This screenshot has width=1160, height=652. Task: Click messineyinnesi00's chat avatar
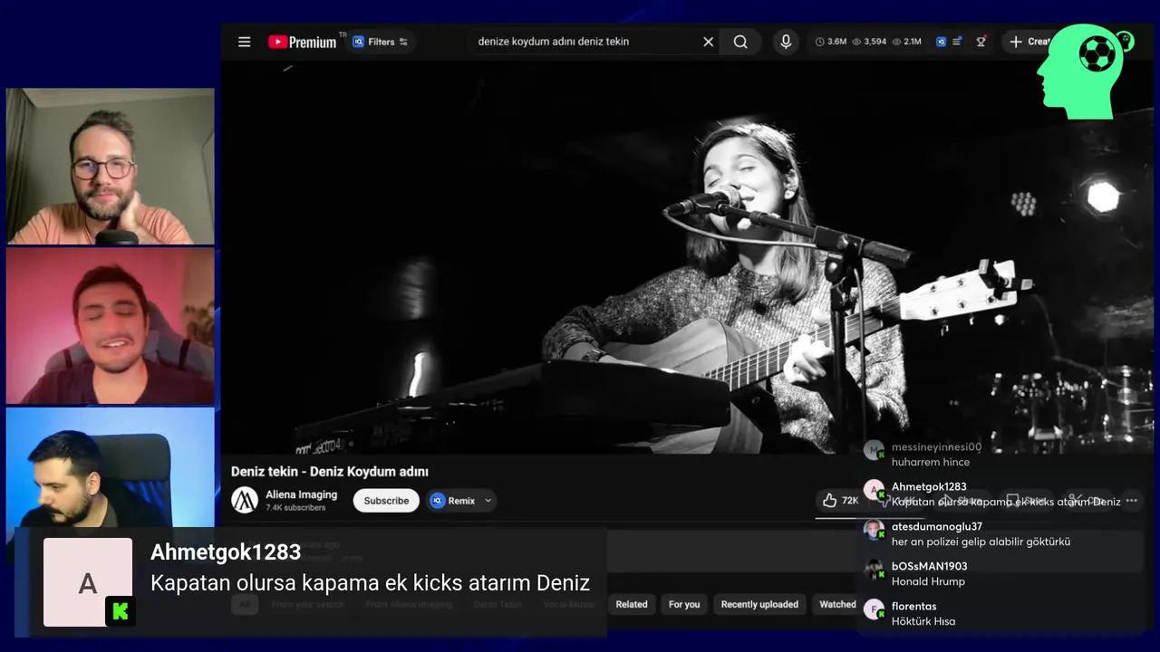coord(874,450)
